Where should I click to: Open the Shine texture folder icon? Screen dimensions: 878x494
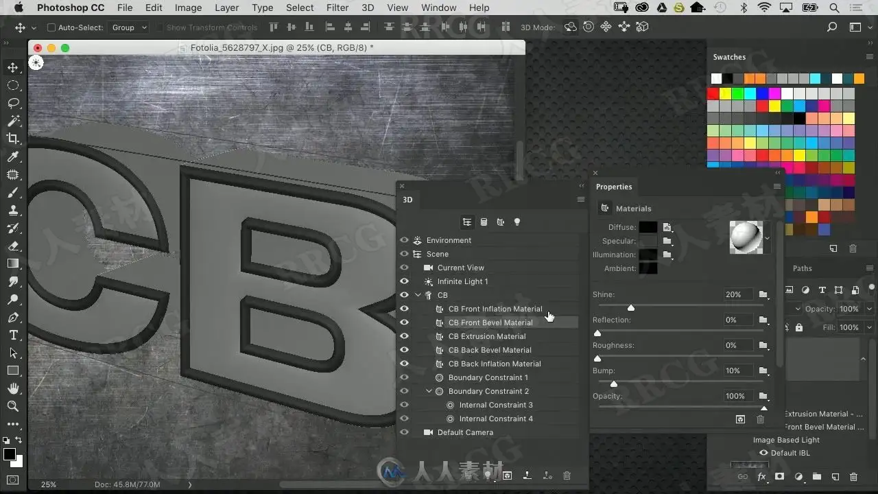(763, 294)
